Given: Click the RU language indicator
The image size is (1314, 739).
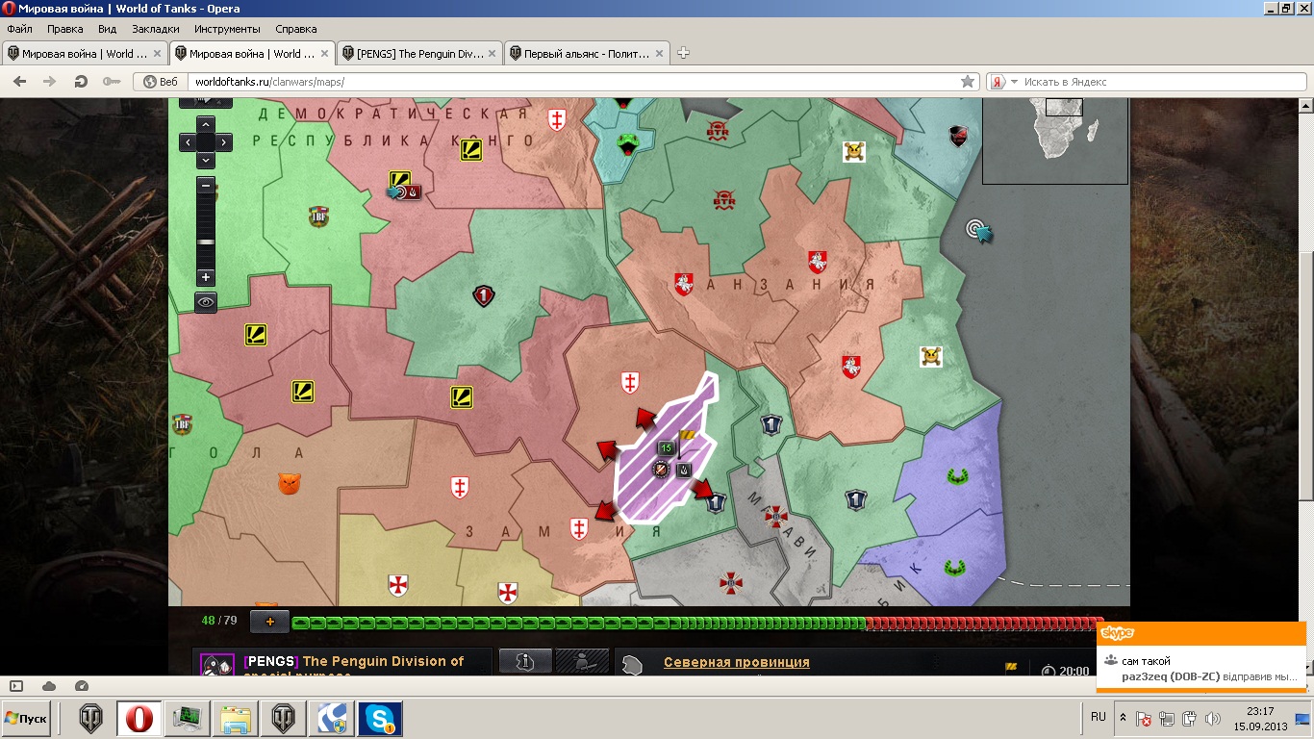Looking at the screenshot, I should click(x=1099, y=717).
